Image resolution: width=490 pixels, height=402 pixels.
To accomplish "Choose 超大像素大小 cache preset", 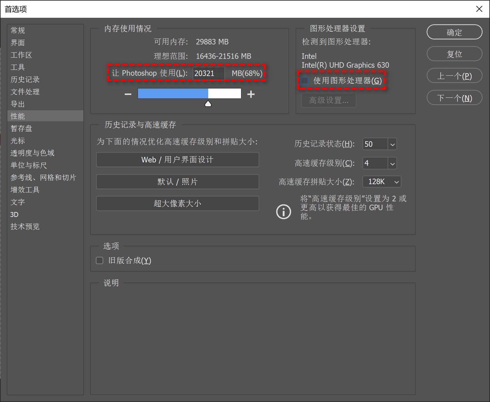I will (x=178, y=203).
